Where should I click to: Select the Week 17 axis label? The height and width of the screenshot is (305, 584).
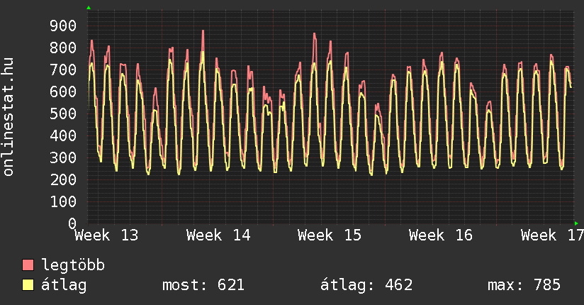pyautogui.click(x=551, y=235)
